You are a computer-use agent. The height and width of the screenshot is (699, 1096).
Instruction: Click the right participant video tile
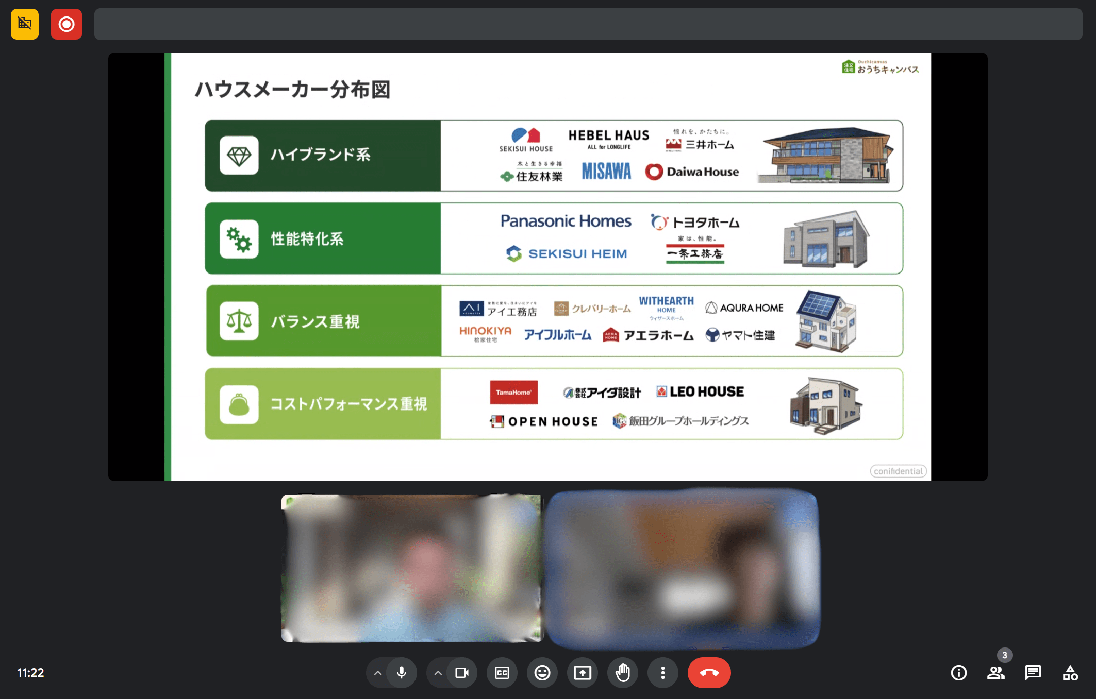coord(683,569)
